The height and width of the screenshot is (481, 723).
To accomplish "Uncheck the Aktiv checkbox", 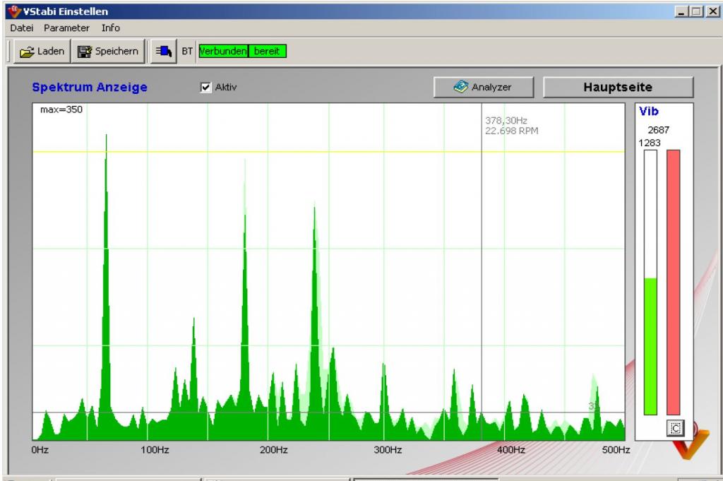I will tap(206, 87).
